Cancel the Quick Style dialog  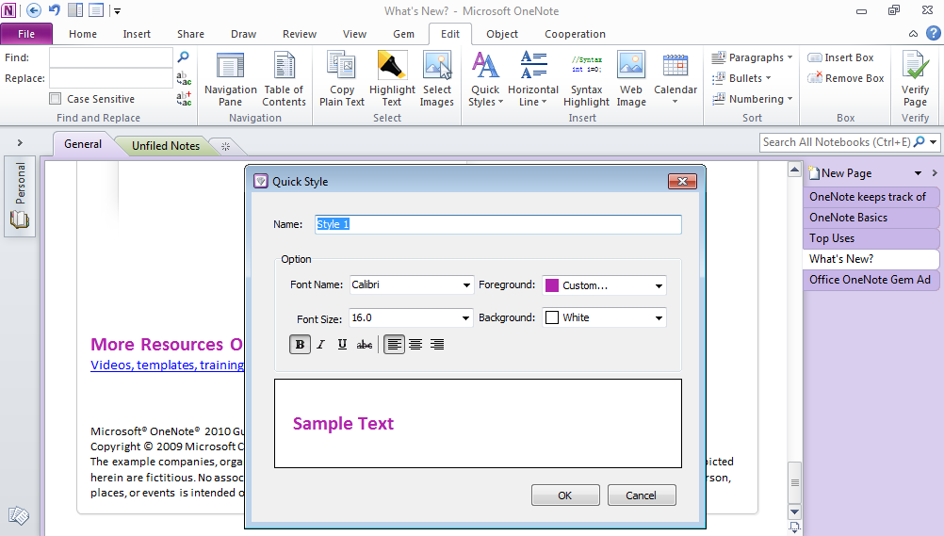point(642,495)
